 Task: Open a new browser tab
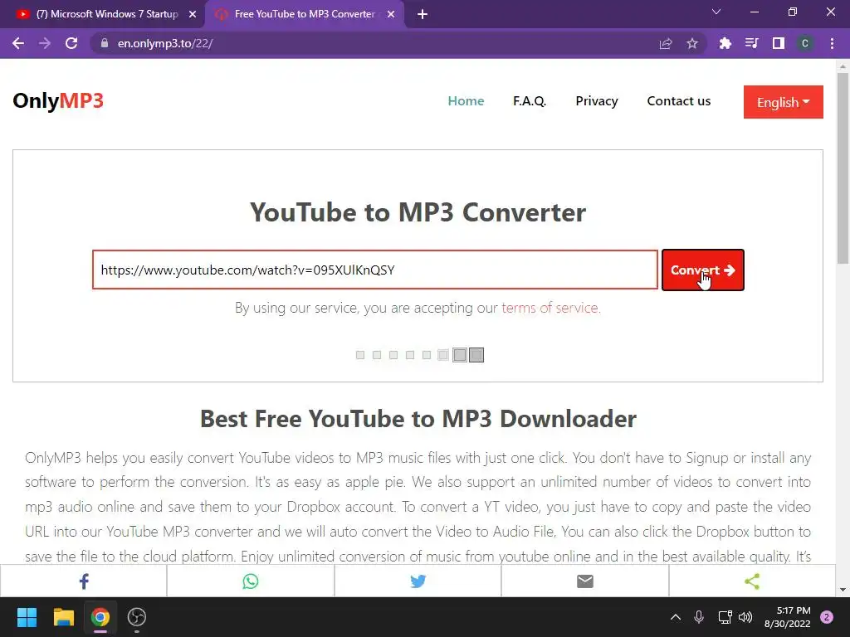coord(423,14)
